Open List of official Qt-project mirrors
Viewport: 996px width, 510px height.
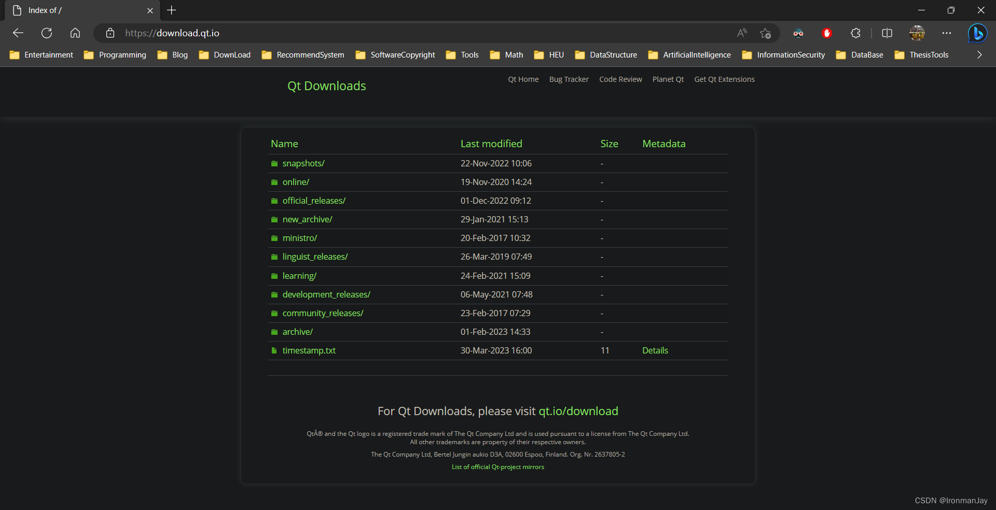(498, 467)
